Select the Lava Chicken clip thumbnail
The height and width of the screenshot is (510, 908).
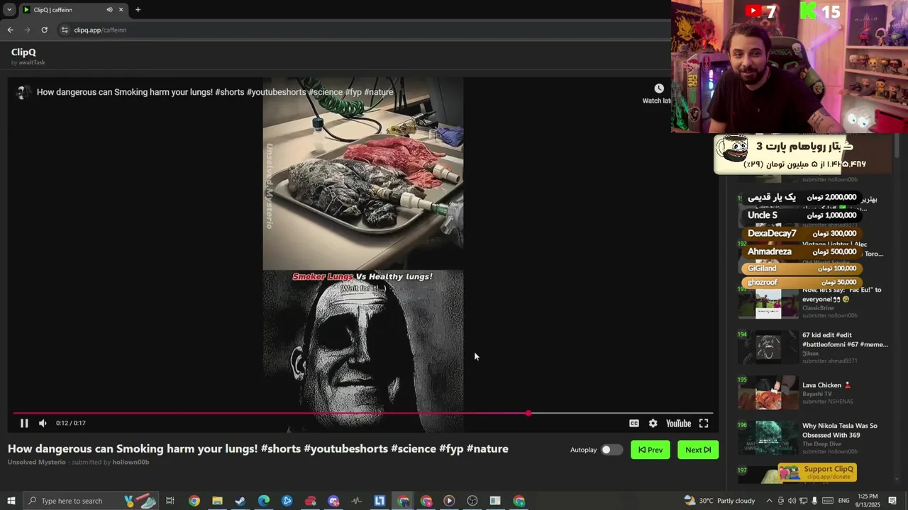[768, 393]
